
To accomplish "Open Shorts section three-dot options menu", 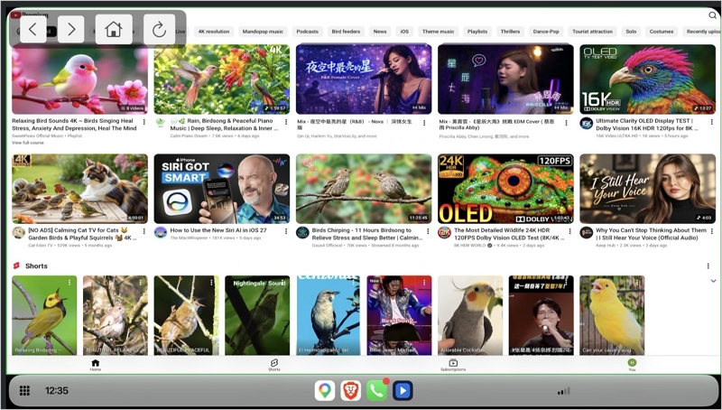I will coord(708,266).
